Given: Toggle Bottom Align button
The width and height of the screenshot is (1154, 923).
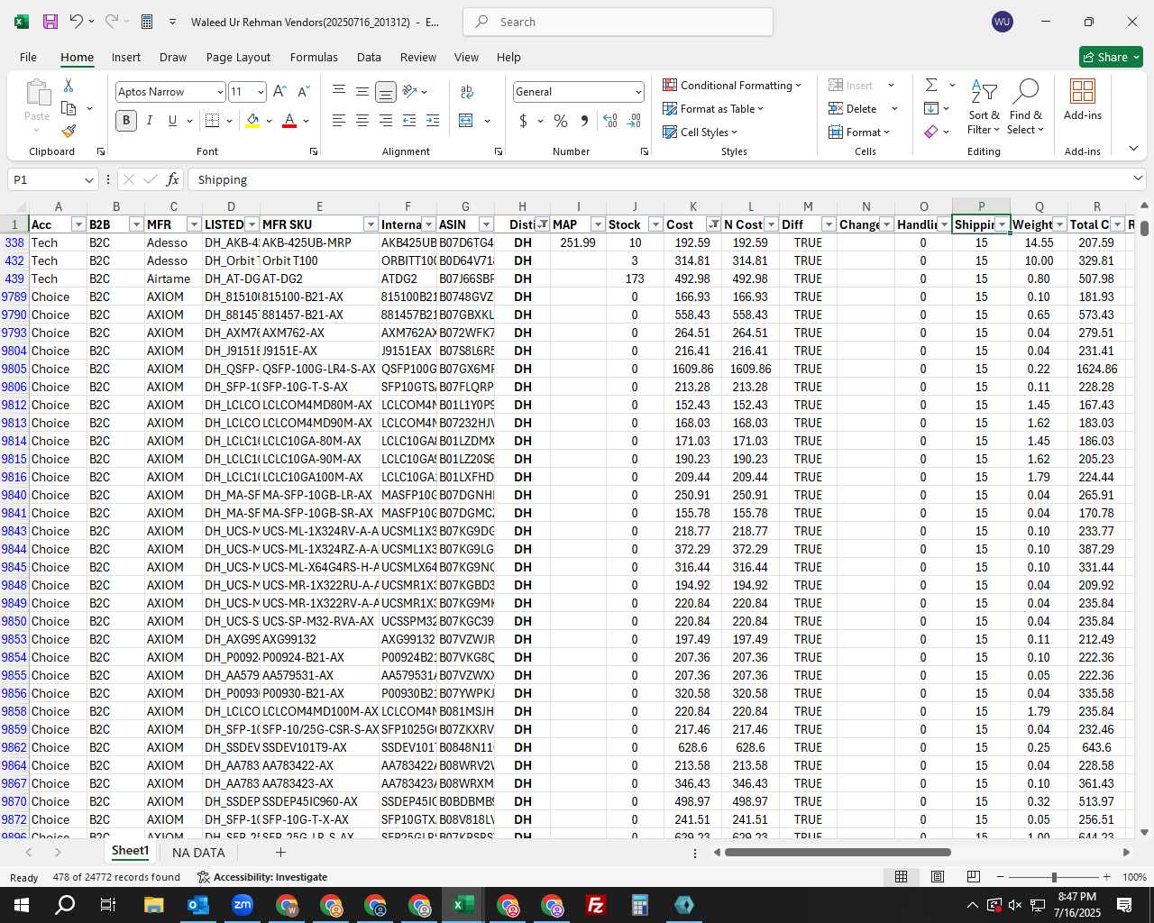Looking at the screenshot, I should coord(386,92).
